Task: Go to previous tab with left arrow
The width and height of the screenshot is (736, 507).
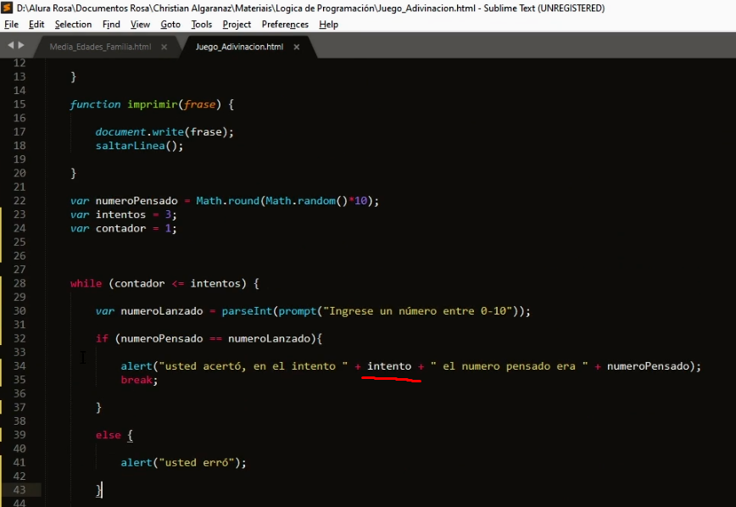Action: [10, 45]
